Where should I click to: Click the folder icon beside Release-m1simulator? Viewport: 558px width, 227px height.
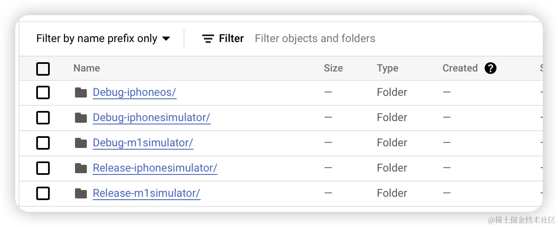[x=81, y=193]
